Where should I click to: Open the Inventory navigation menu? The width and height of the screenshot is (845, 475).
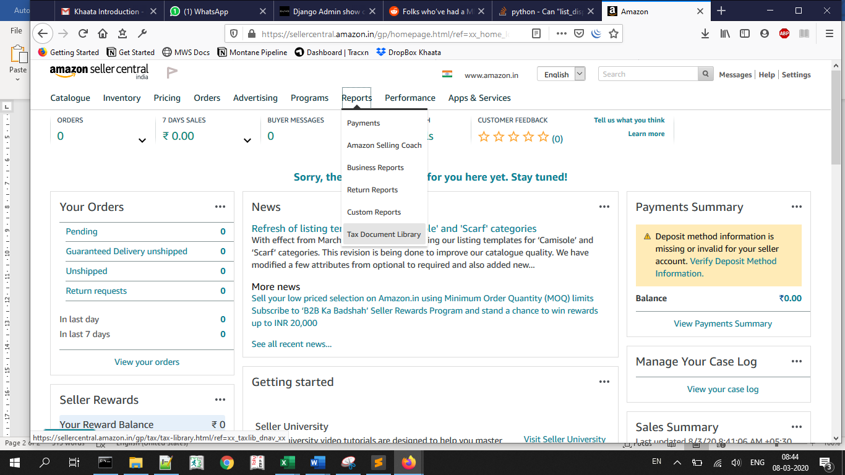tap(122, 98)
